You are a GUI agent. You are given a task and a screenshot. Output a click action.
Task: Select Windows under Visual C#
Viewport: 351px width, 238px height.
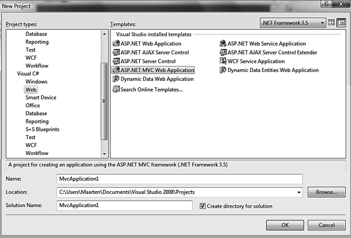[36, 82]
